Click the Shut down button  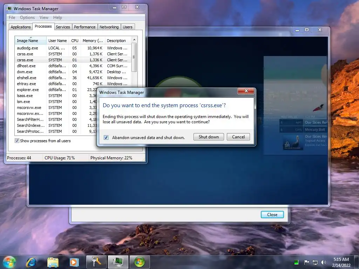209,137
